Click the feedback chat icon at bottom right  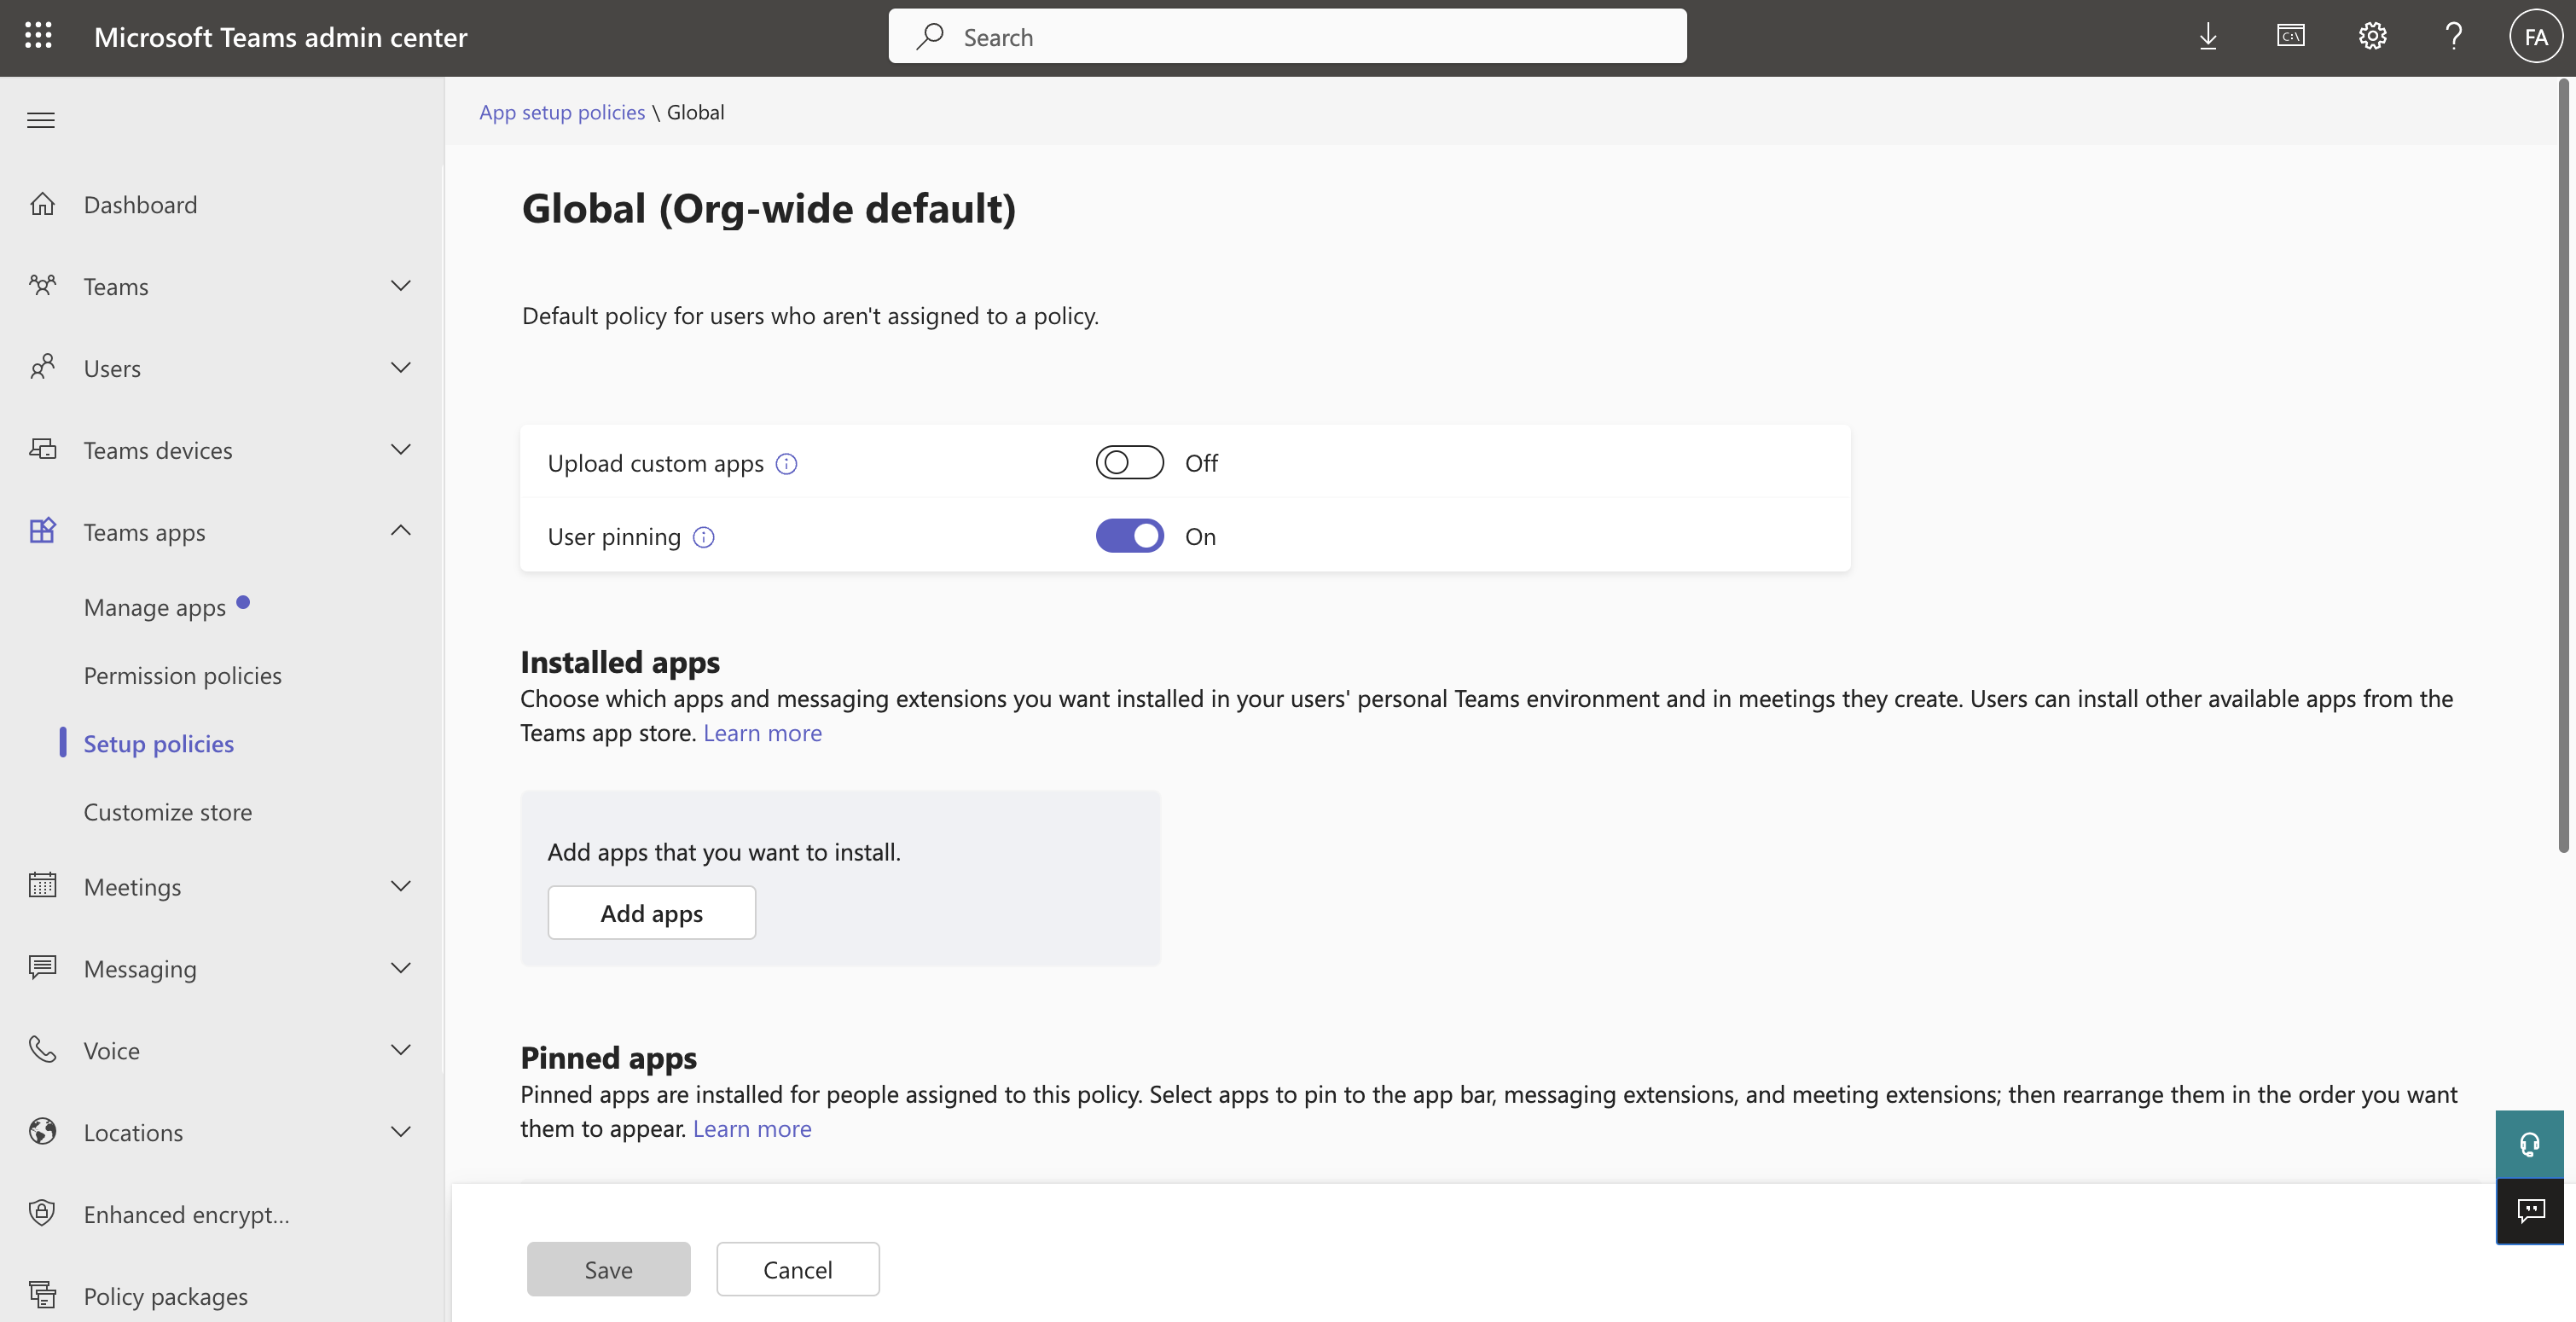(2529, 1211)
